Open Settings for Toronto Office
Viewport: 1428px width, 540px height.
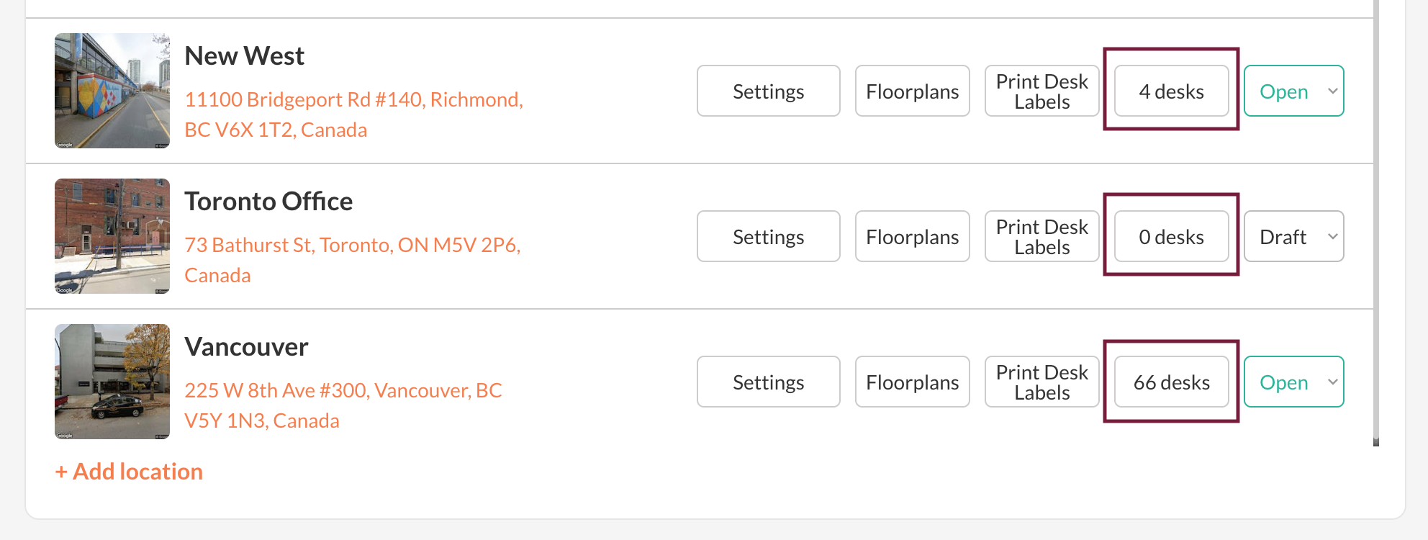(768, 237)
